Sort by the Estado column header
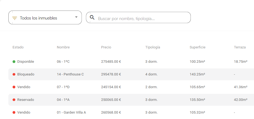 click(x=18, y=47)
